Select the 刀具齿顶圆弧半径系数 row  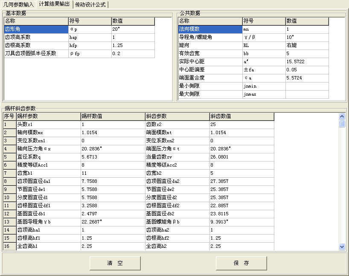(79, 53)
